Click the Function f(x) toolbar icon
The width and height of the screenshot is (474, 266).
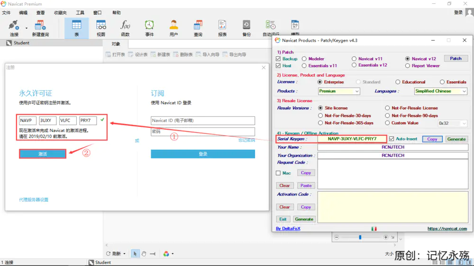point(125,28)
